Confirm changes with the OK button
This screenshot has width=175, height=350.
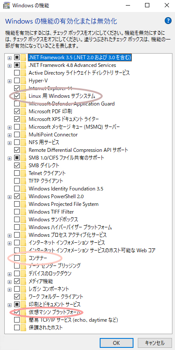(x=116, y=343)
